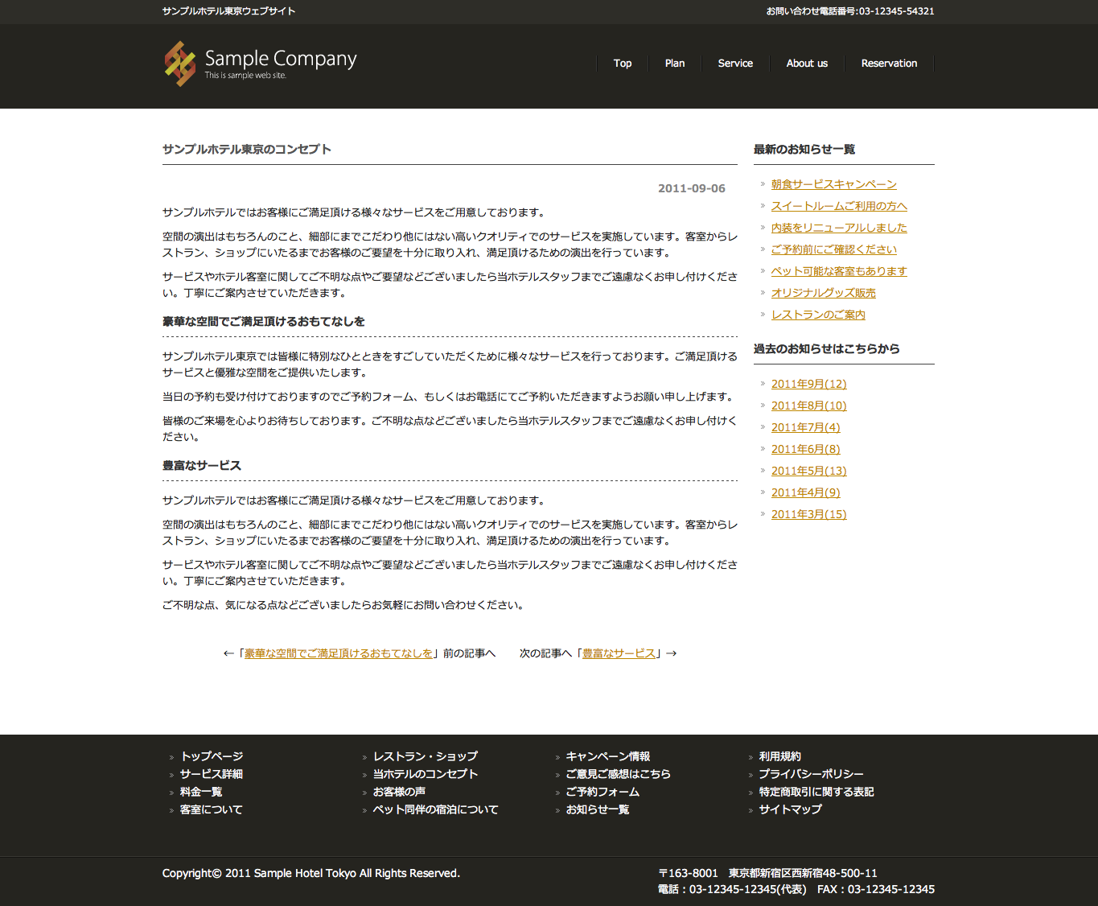Viewport: 1098px width, 906px height.
Task: Open レストラン・ショップ in the footer
Action: point(425,756)
